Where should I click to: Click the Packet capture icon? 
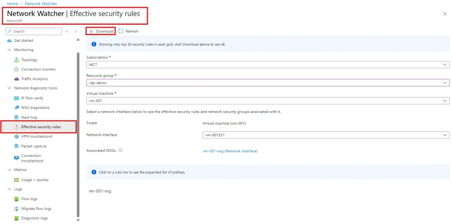tap(17, 146)
